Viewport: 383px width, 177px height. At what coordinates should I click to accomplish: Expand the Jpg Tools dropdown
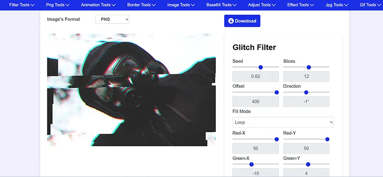coord(337,5)
